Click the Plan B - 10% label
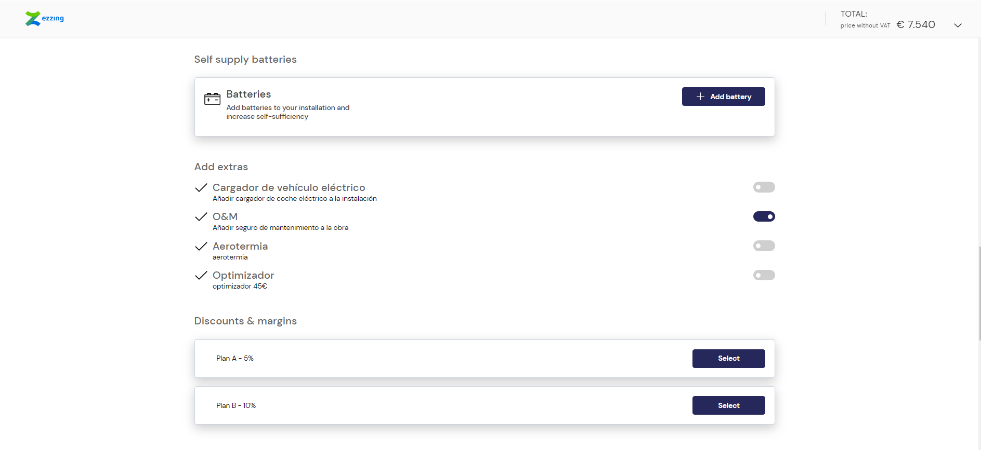 [236, 405]
